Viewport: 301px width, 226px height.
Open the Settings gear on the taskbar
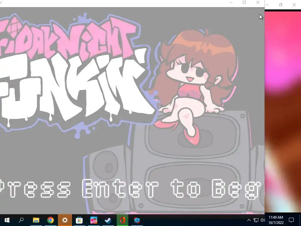pyautogui.click(x=65, y=220)
